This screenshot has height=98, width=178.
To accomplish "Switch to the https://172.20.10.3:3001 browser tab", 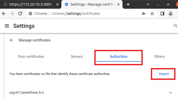I will pos(30,4).
